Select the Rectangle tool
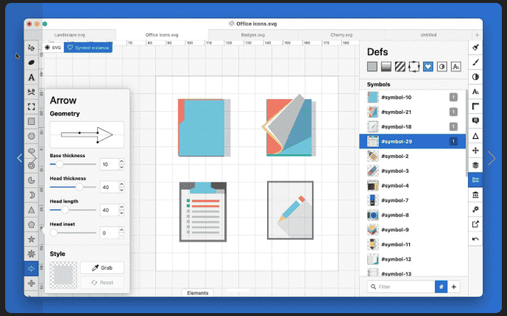The image size is (507, 316). coord(31,121)
